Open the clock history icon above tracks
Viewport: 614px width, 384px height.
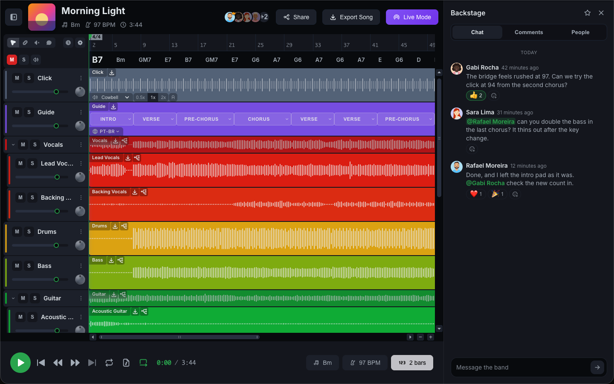68,43
